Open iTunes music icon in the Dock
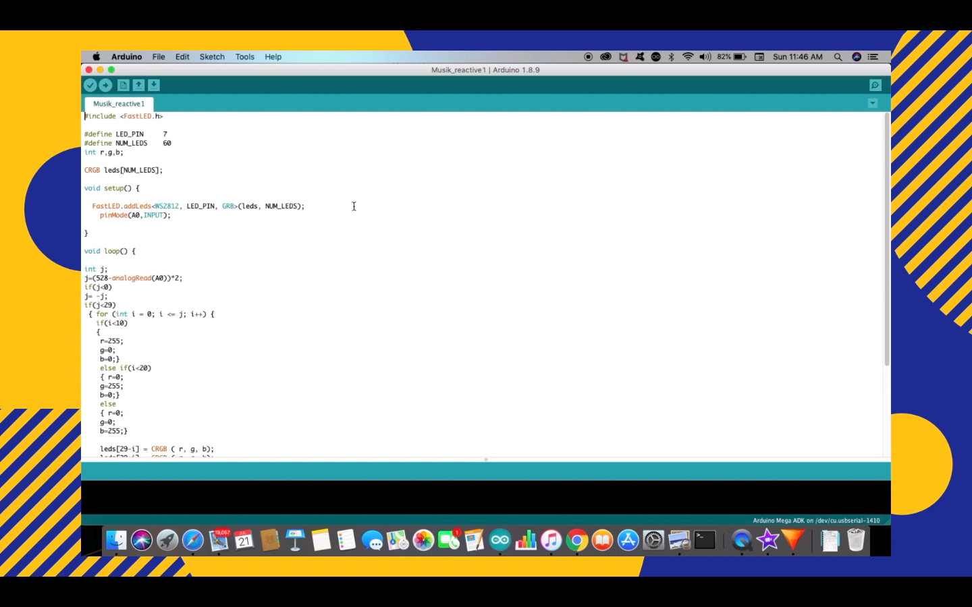Screen dimensions: 972x607 (x=551, y=540)
